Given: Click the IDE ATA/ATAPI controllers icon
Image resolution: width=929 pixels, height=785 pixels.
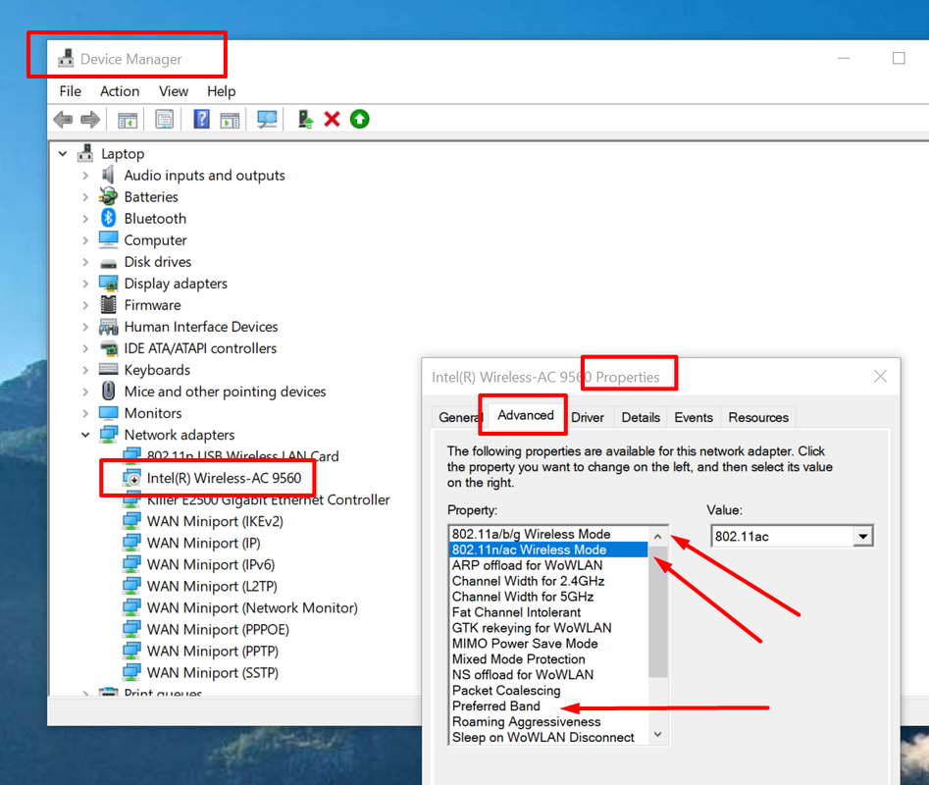Looking at the screenshot, I should (109, 348).
